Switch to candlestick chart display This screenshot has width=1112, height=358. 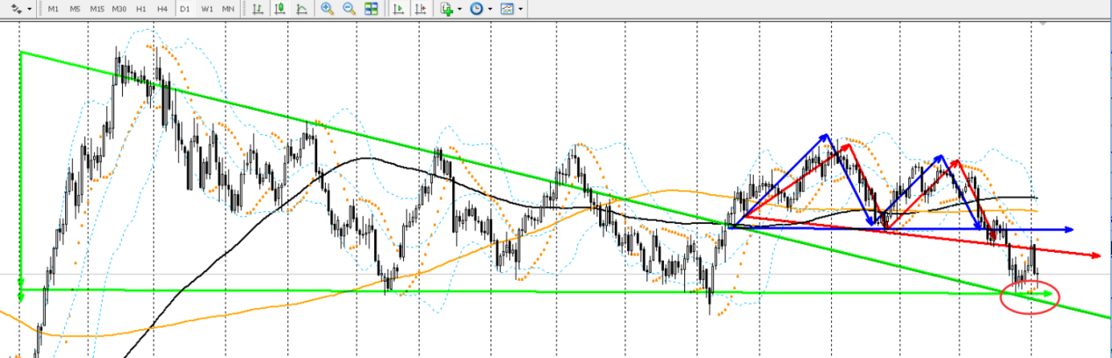[279, 9]
